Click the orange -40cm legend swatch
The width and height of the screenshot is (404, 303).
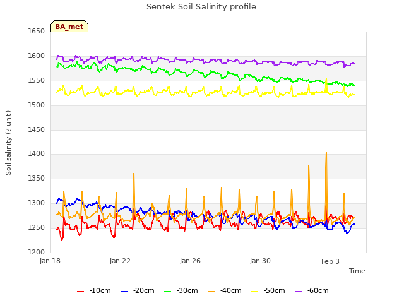click(211, 292)
